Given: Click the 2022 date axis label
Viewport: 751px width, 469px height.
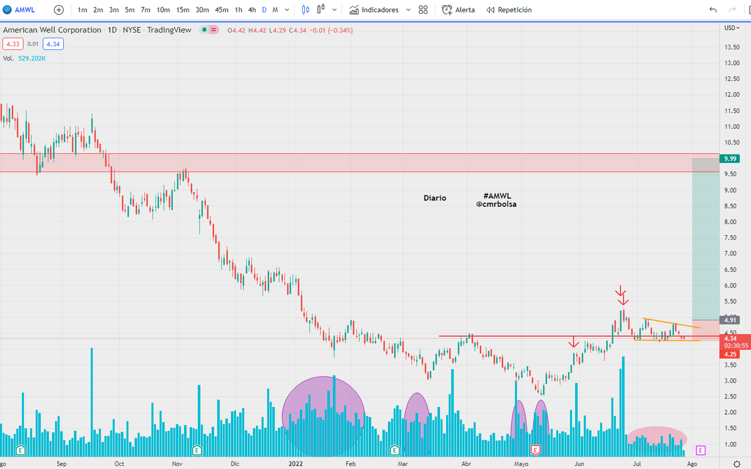Looking at the screenshot, I should tap(296, 464).
